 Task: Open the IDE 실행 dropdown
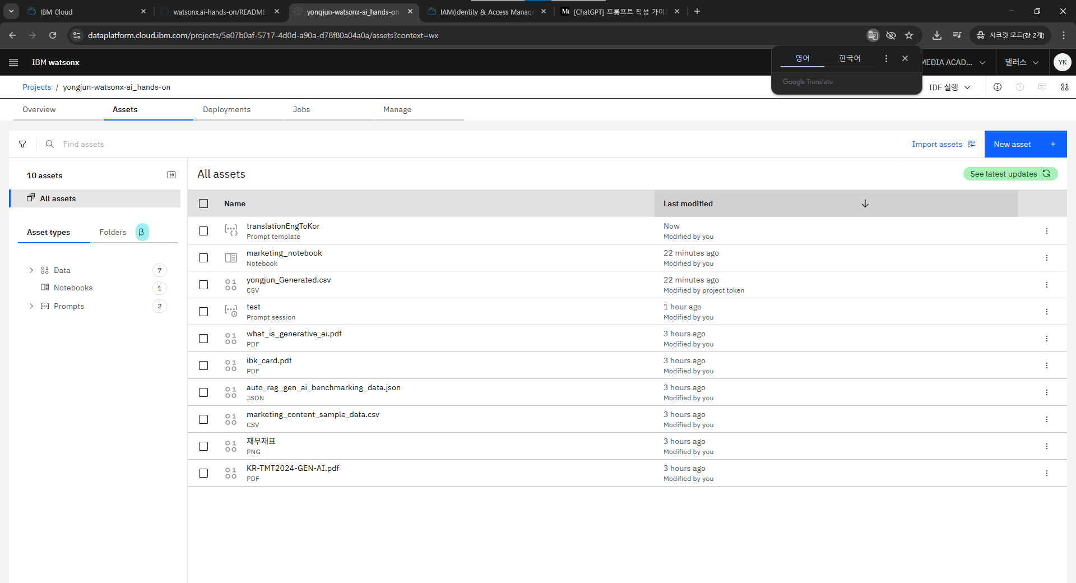(x=949, y=87)
